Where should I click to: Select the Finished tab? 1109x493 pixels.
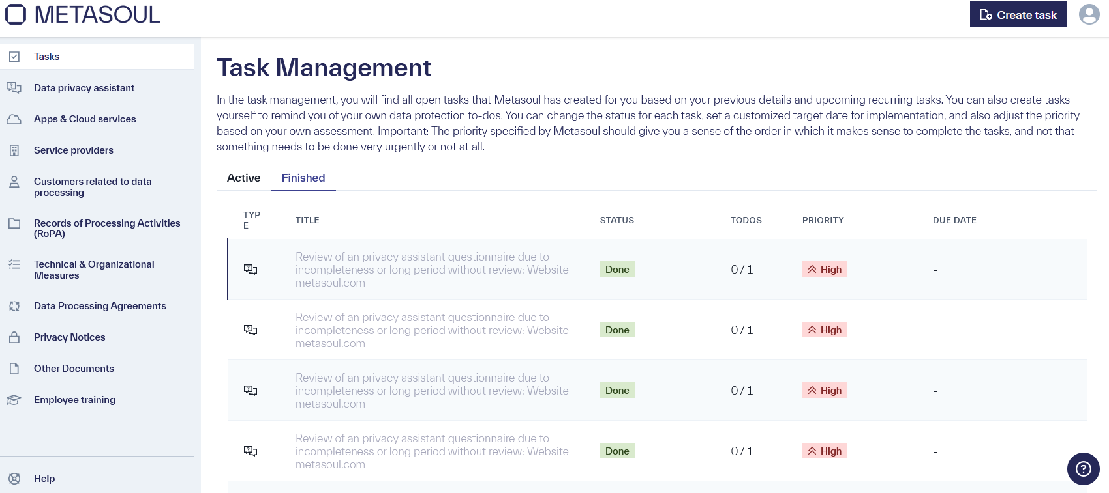pyautogui.click(x=303, y=178)
